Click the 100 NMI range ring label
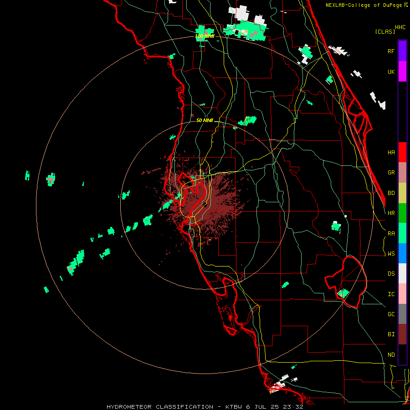Screen dimensions: 410x410 (205, 36)
